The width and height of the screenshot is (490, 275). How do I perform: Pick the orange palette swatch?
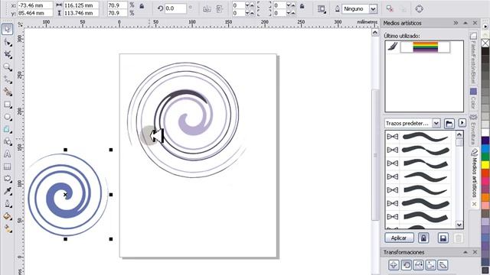tap(485, 197)
